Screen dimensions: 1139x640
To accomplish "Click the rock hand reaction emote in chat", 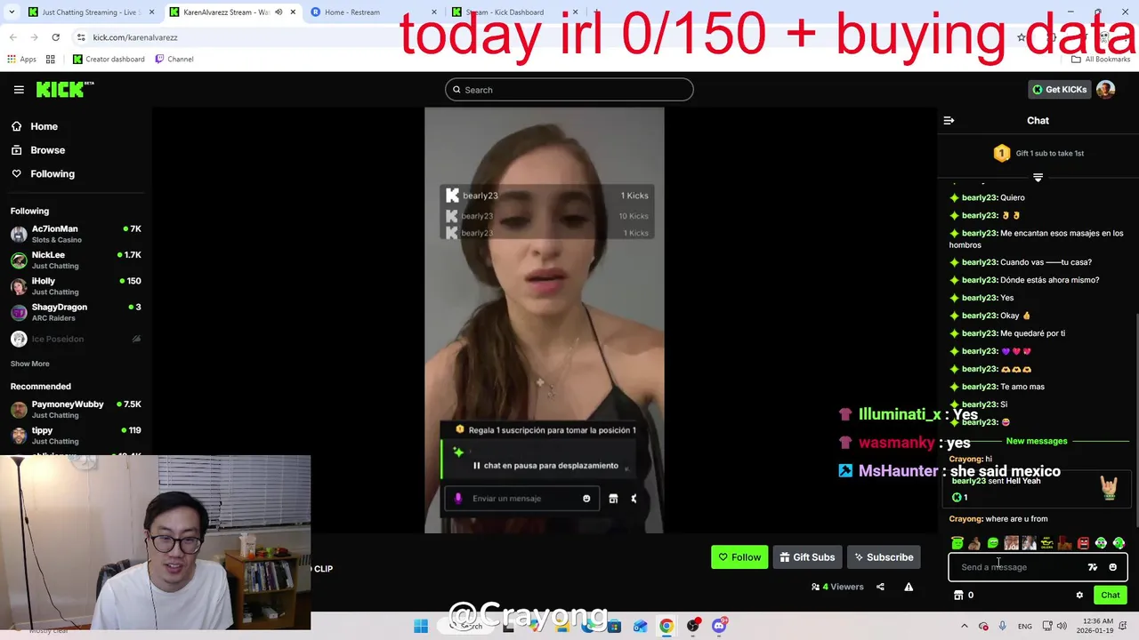I will point(1109,487).
